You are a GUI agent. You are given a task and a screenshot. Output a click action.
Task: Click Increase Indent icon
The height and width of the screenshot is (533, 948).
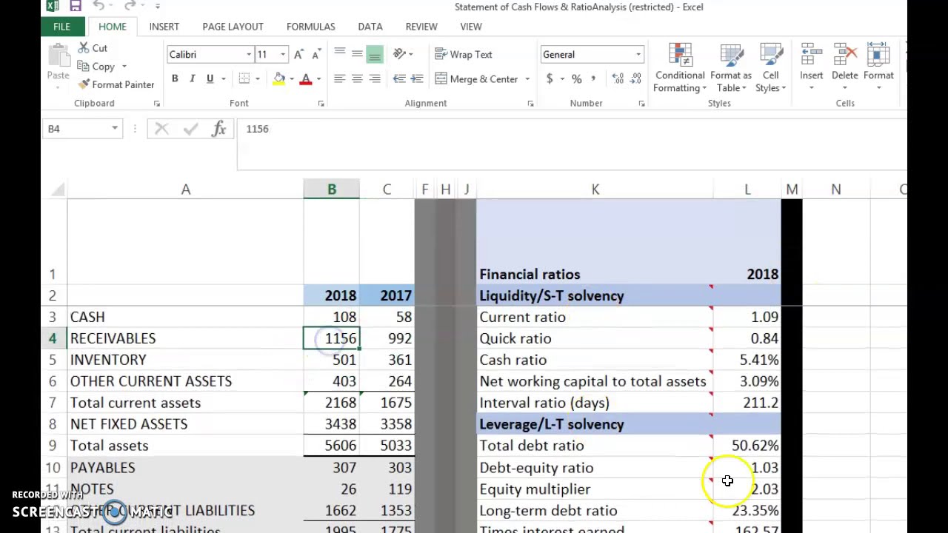(417, 78)
